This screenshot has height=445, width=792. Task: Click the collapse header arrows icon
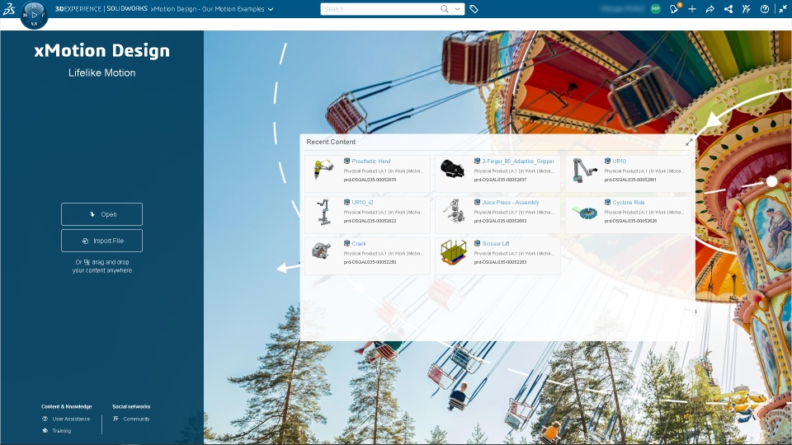point(782,9)
